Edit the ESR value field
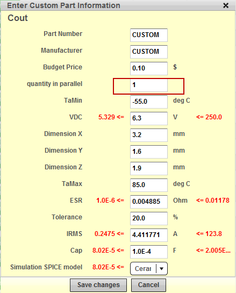236x293 pixels. pos(149,202)
